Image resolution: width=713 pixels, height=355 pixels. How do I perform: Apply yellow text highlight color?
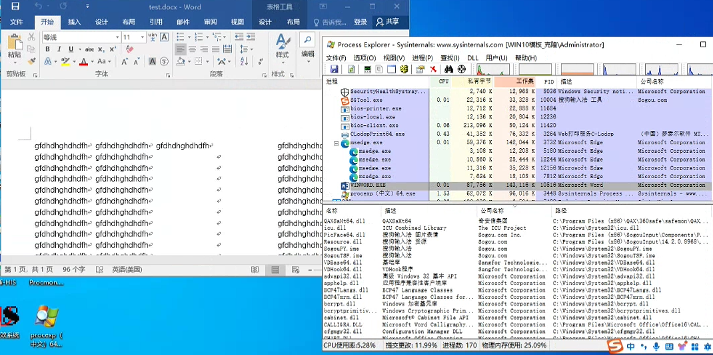pos(65,61)
